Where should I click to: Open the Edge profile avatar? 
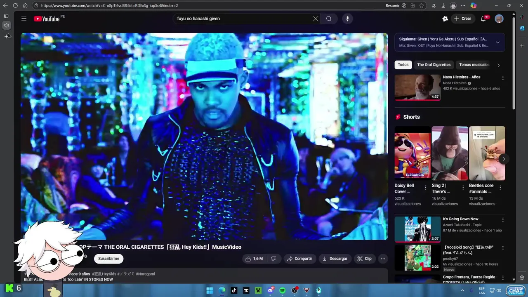pos(453,6)
